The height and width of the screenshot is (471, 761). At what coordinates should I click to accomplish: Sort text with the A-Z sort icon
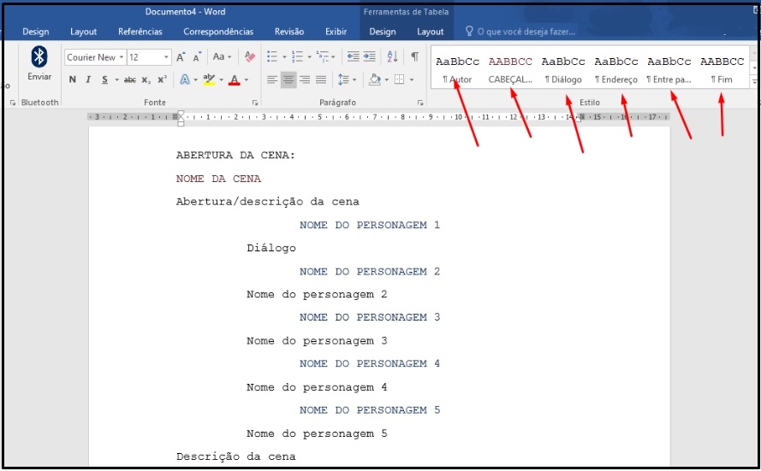[392, 56]
